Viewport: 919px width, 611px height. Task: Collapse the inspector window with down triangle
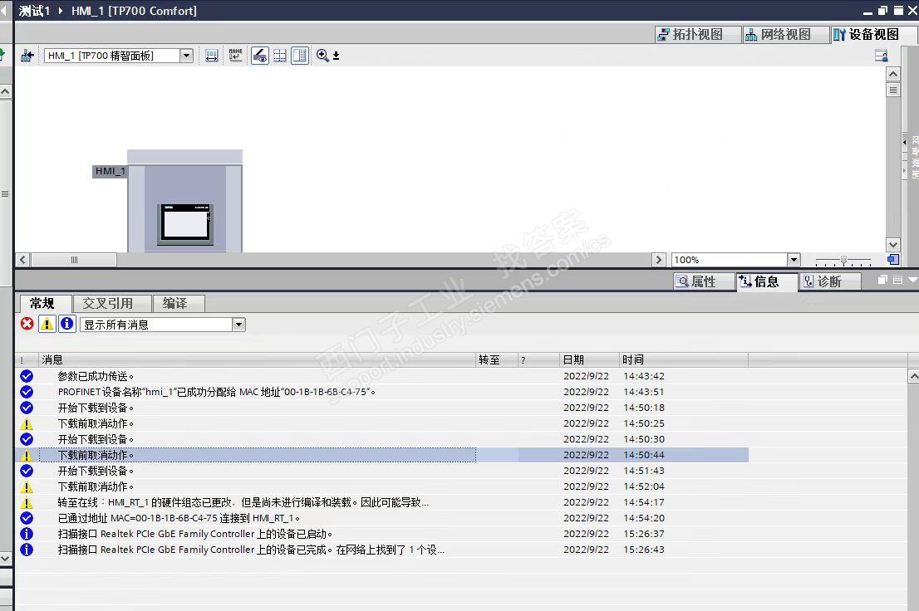(x=912, y=280)
